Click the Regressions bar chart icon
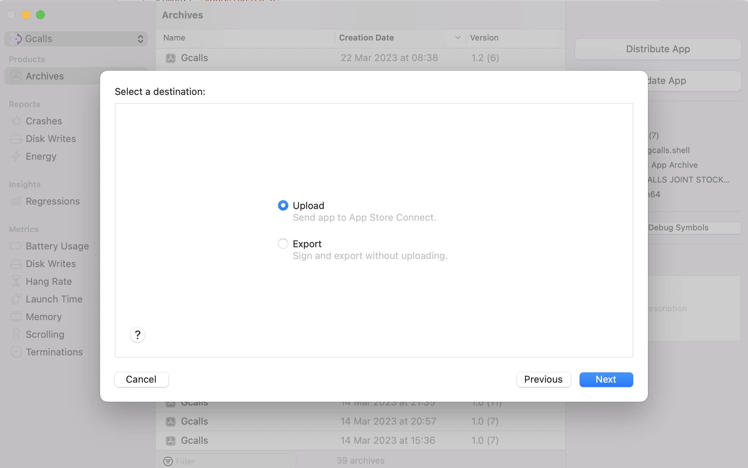The image size is (748, 468). pos(16,201)
